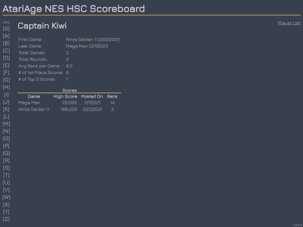Click the 188,200 high score value

pyautogui.click(x=69, y=109)
